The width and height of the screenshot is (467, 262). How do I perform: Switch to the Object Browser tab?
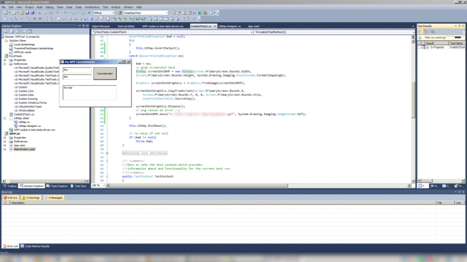[x=101, y=26]
